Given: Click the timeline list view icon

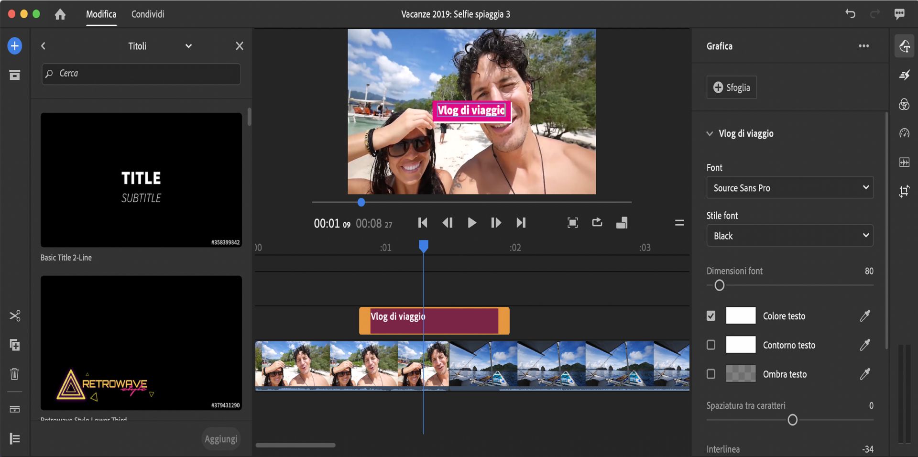Looking at the screenshot, I should [15, 438].
